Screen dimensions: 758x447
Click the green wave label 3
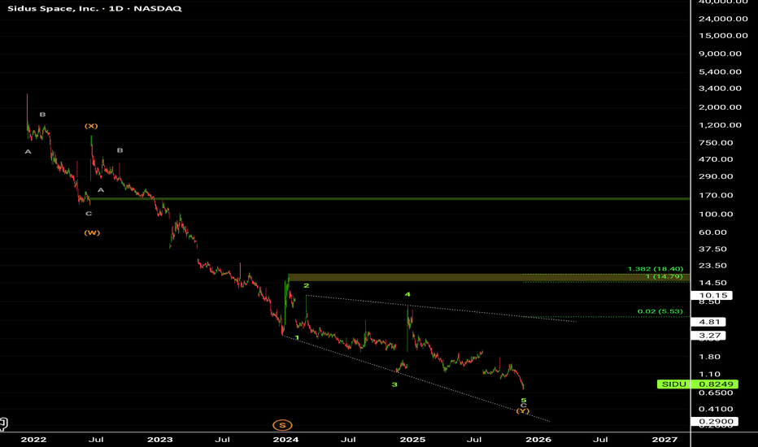point(394,384)
